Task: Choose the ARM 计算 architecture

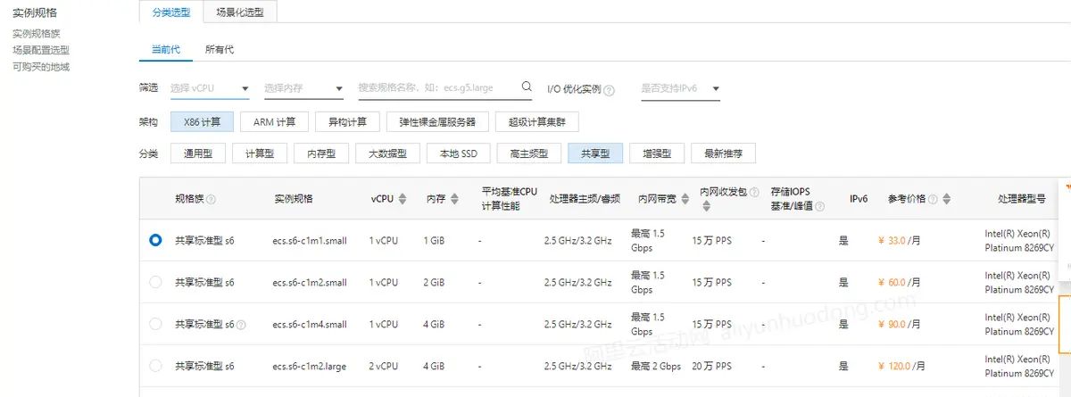Action: (274, 121)
